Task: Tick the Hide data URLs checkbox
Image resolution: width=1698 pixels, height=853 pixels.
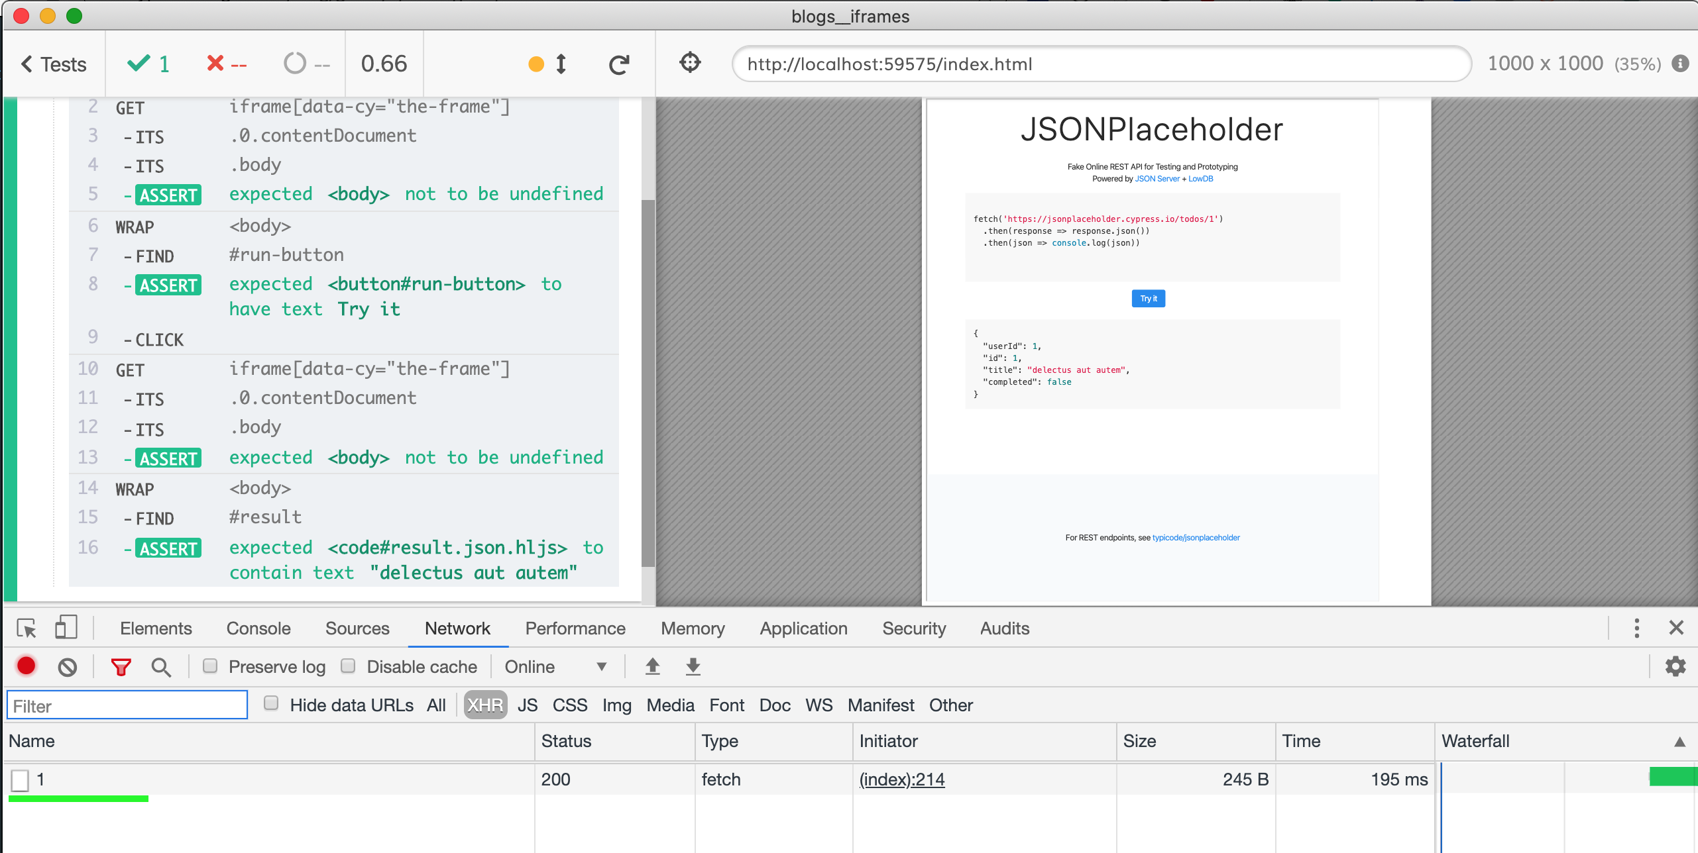Action: click(271, 704)
